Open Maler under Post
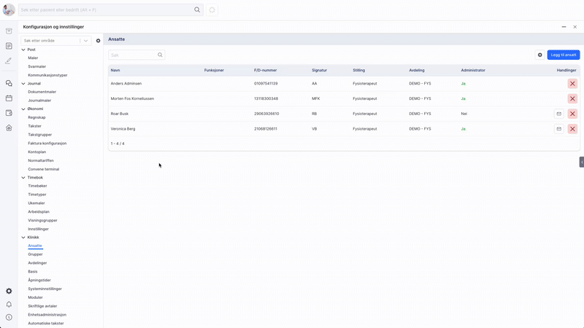The image size is (584, 328). click(33, 58)
